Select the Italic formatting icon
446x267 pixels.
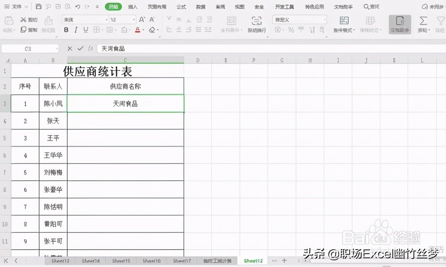tap(76, 29)
